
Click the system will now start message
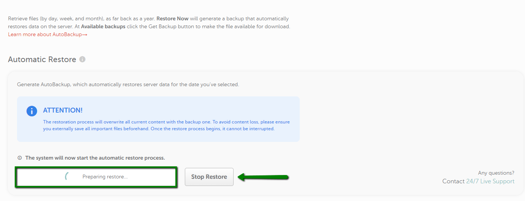[x=95, y=158]
